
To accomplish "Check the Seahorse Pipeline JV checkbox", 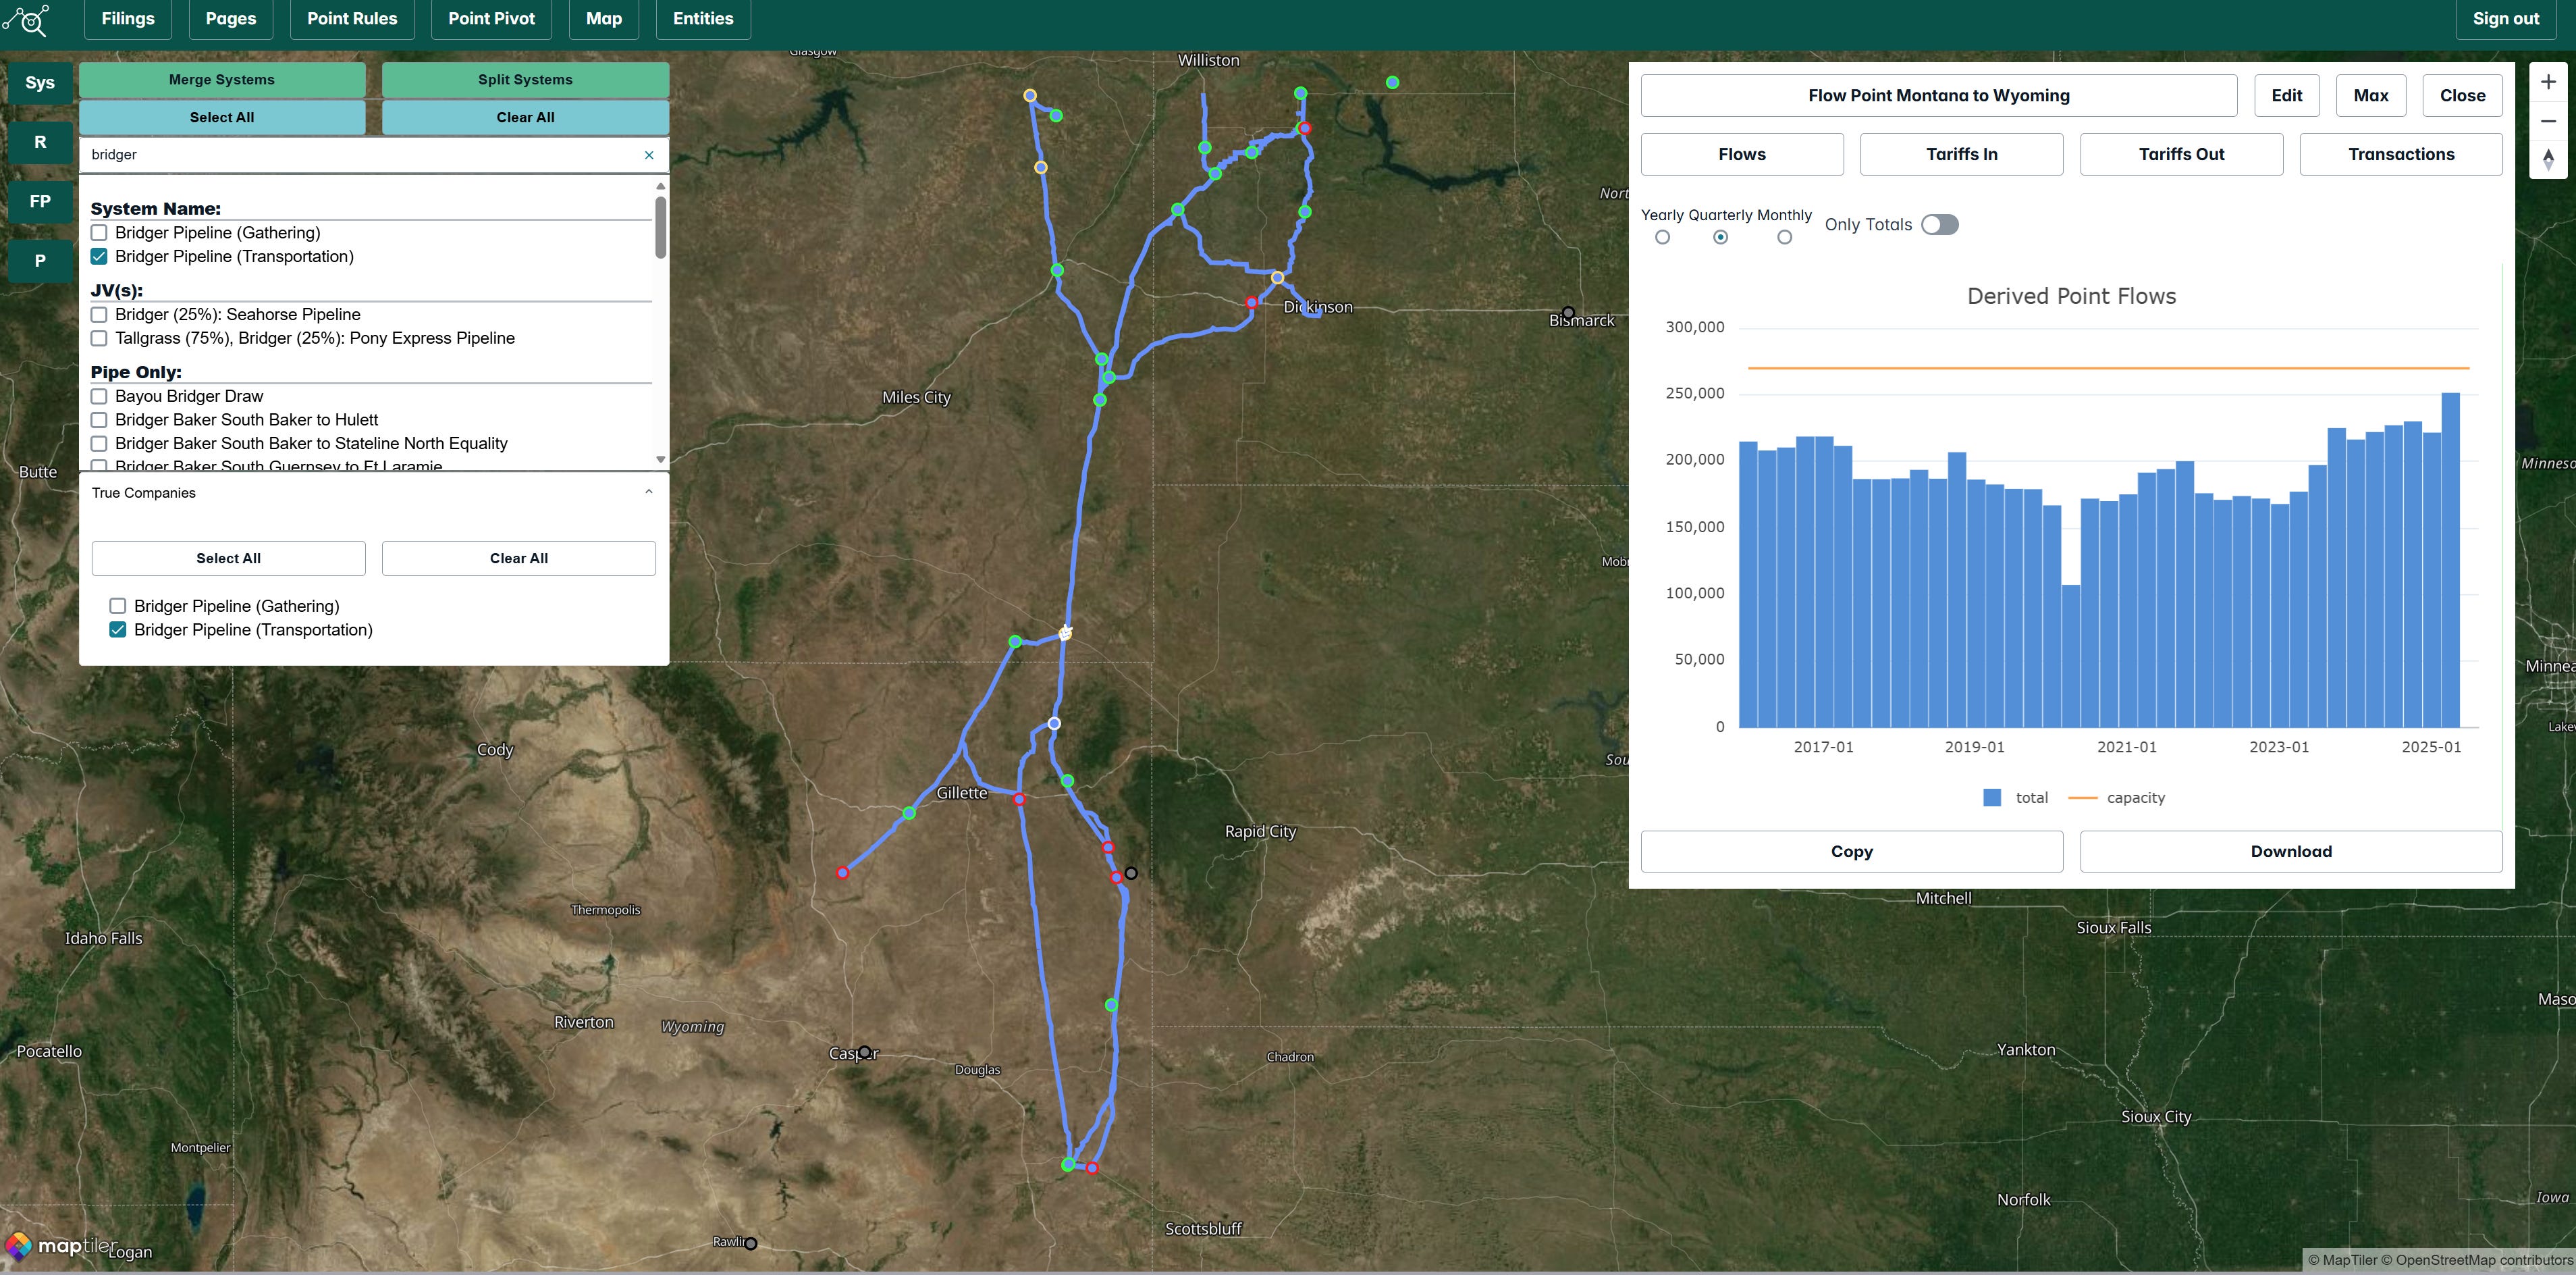I will [99, 314].
